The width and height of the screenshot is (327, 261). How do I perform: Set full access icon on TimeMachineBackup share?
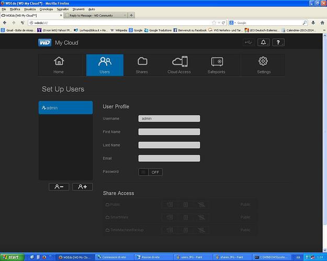point(170,230)
